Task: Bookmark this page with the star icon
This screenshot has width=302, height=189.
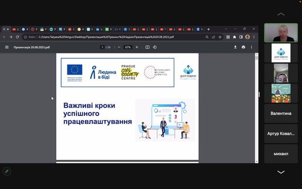Action: 220,37
